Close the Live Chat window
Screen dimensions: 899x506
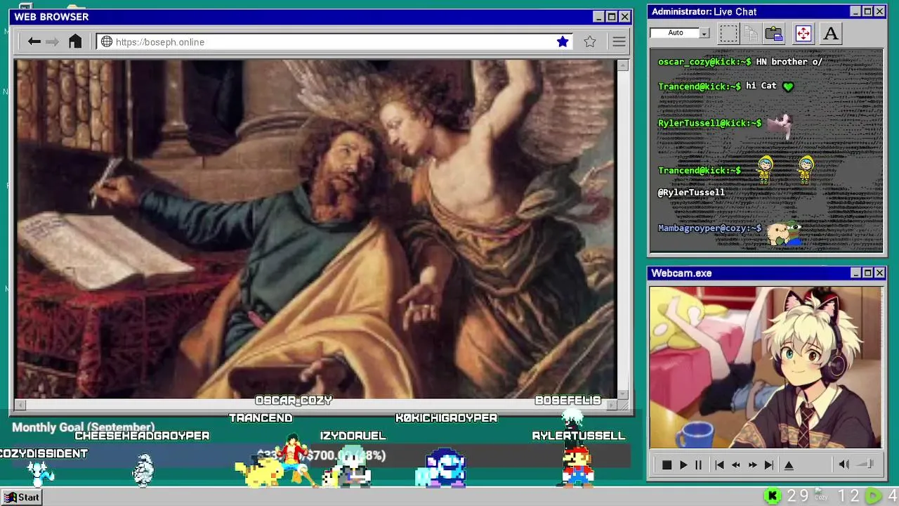pyautogui.click(x=879, y=11)
